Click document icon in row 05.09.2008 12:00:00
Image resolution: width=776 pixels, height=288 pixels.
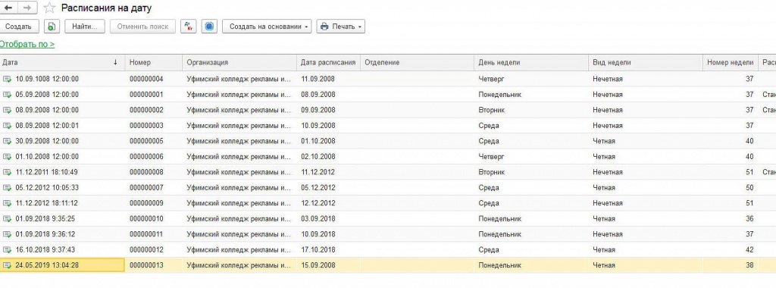click(7, 95)
